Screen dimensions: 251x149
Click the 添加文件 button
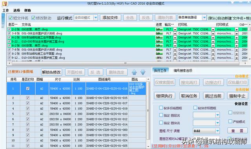click(110, 18)
